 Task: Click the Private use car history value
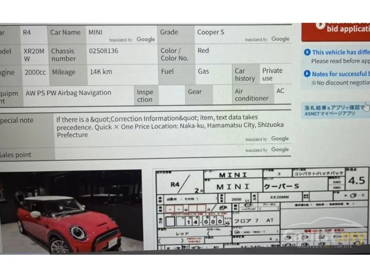click(x=272, y=74)
